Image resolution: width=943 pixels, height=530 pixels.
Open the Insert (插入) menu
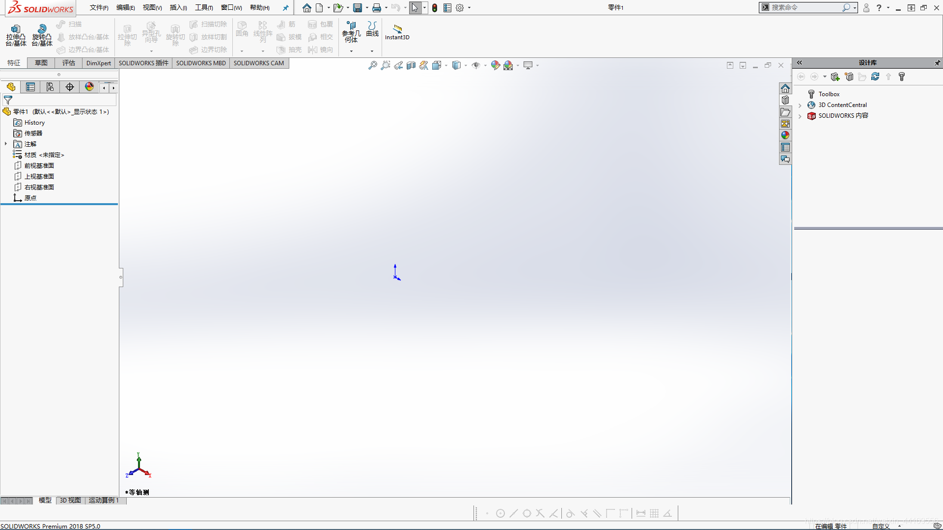[x=178, y=8]
